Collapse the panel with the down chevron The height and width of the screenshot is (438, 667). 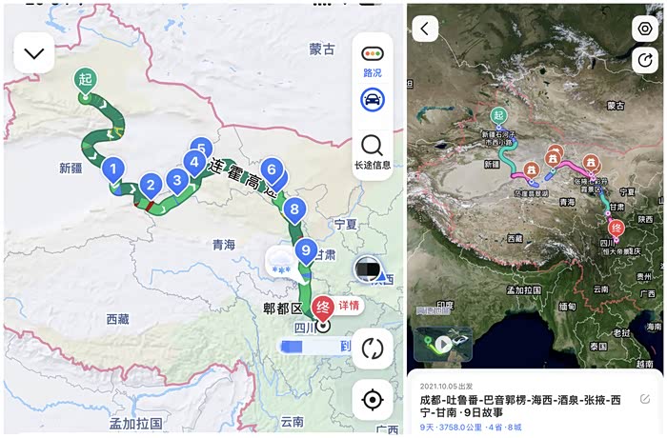34,53
